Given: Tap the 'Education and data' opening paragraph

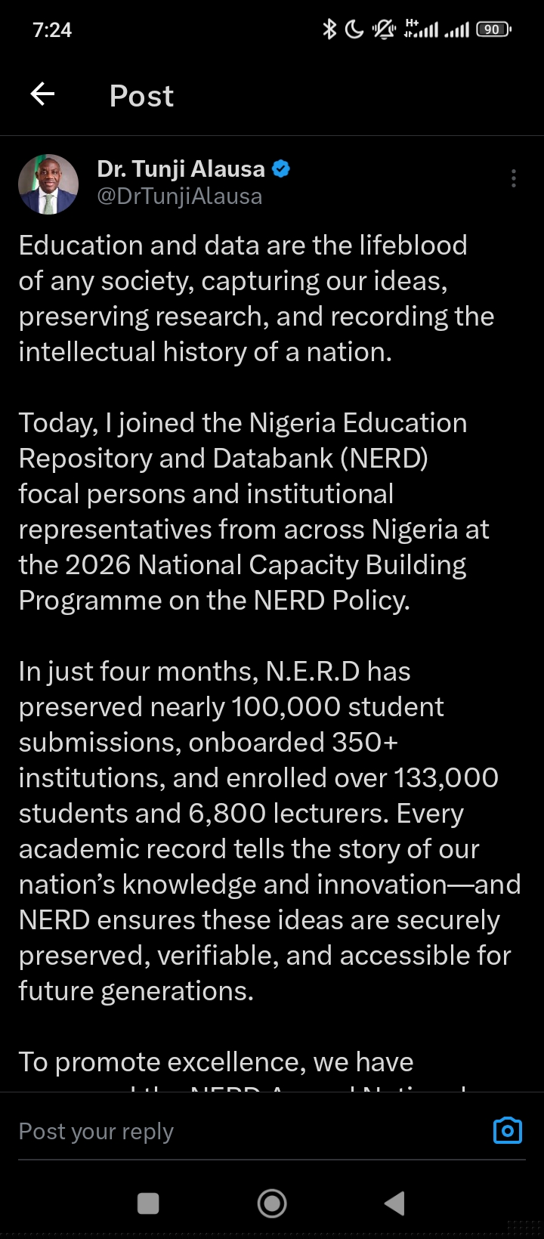Looking at the screenshot, I should (x=256, y=298).
